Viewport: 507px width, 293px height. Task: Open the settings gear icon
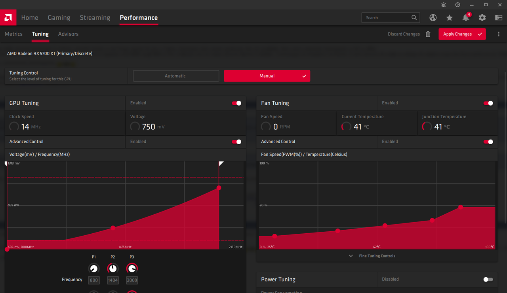[x=482, y=17]
